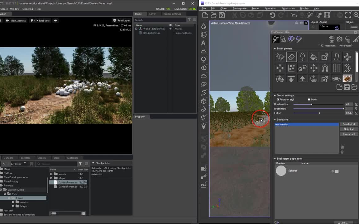Click the Inverse sel. button
The width and height of the screenshot is (359, 224).
click(349, 134)
